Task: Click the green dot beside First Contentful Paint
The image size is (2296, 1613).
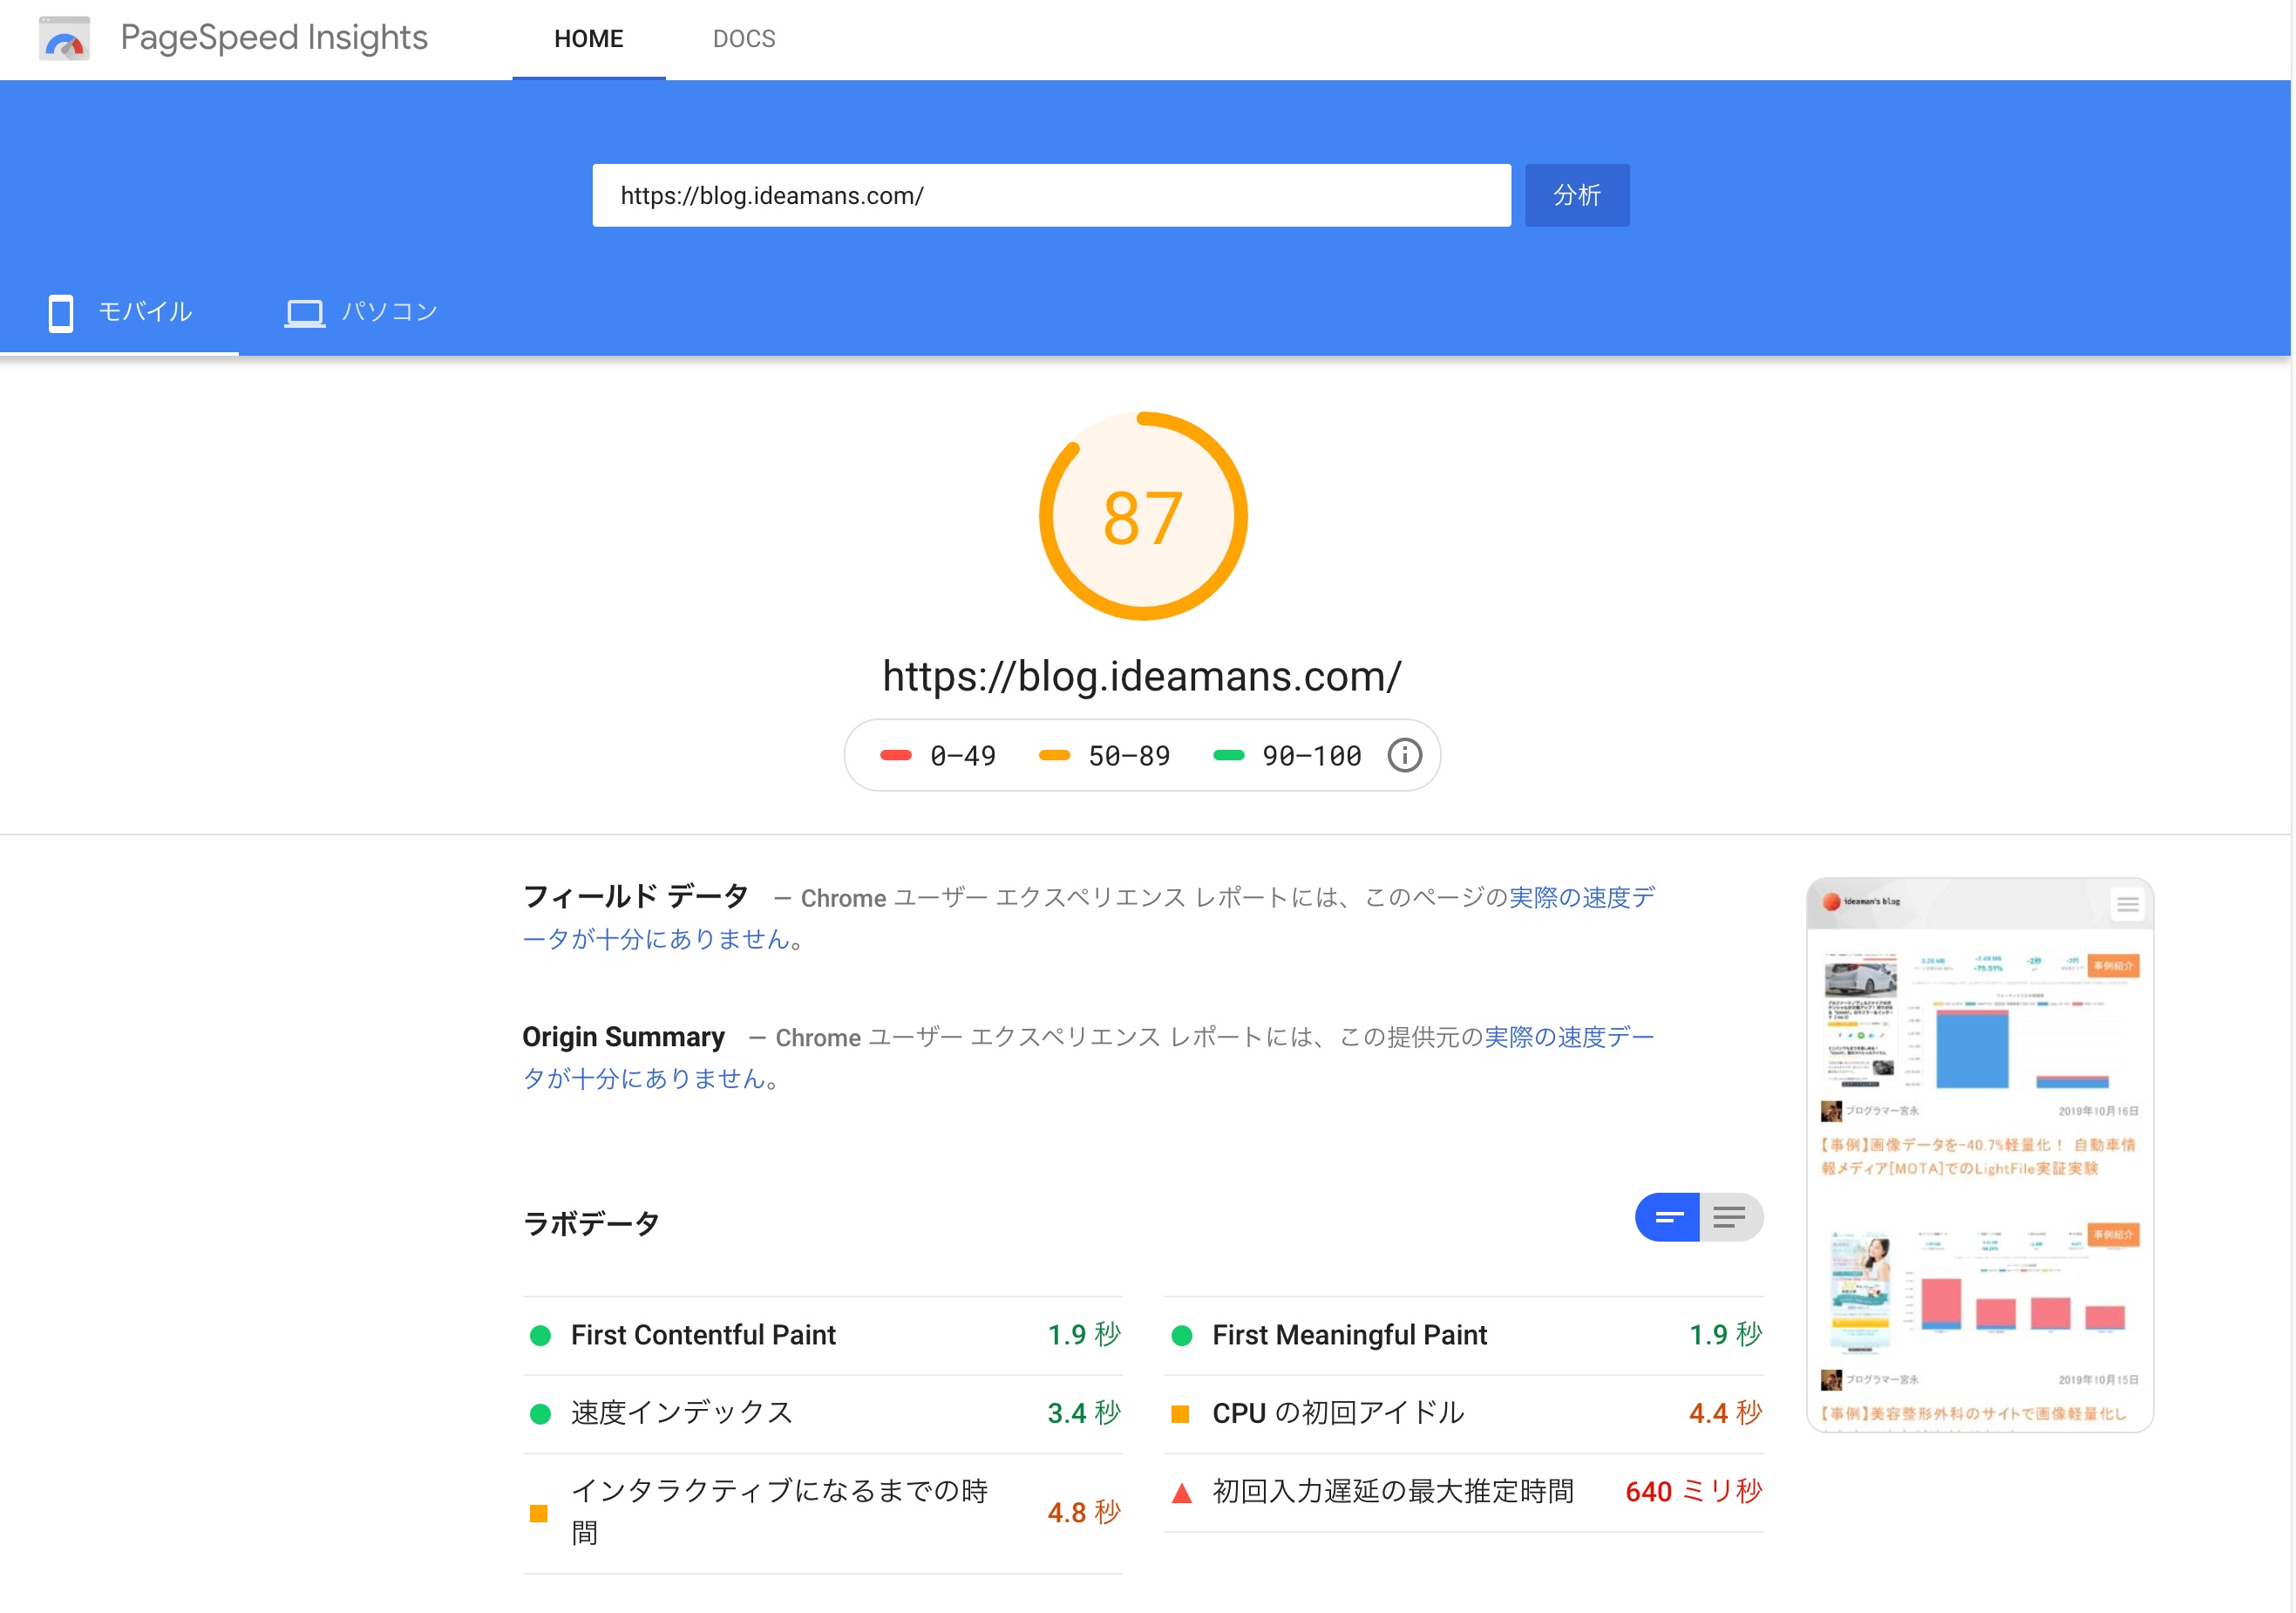Action: 540,1336
